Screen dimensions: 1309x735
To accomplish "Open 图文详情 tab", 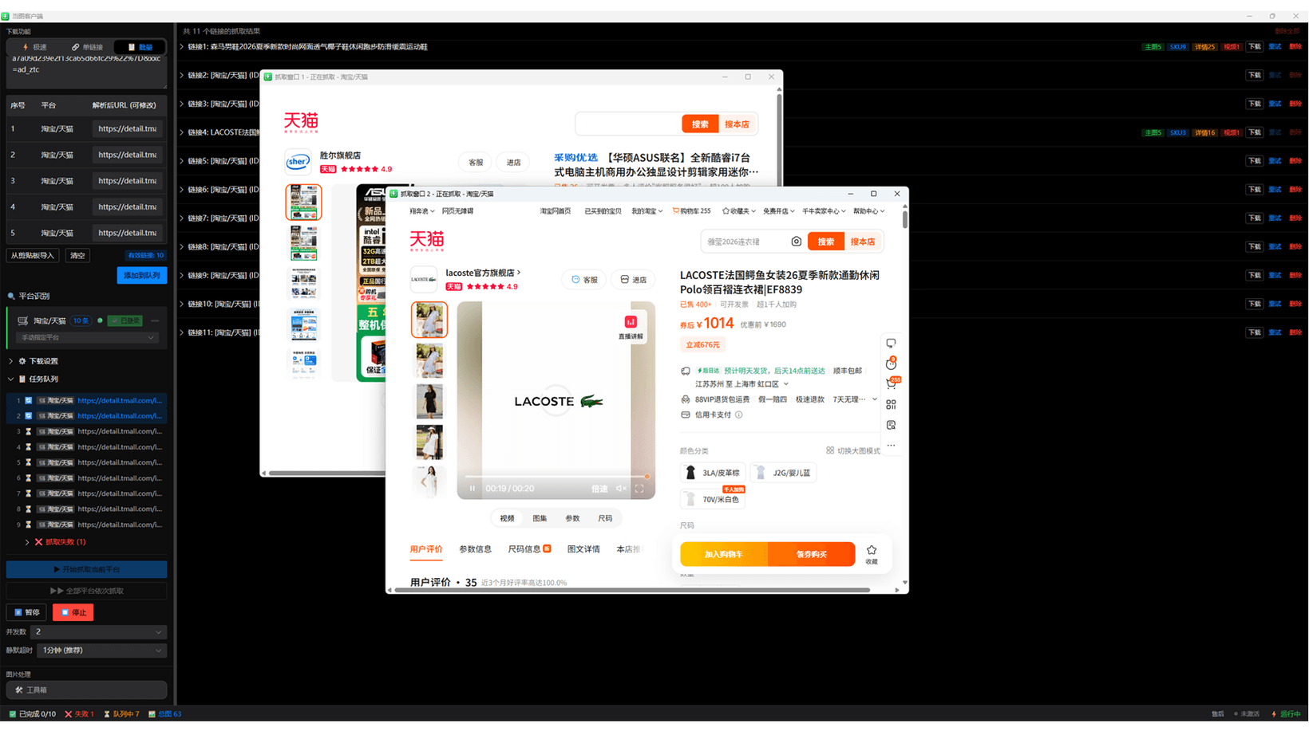I will 583,549.
